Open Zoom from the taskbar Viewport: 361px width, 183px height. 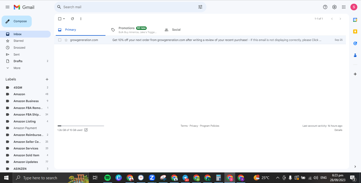click(152, 178)
